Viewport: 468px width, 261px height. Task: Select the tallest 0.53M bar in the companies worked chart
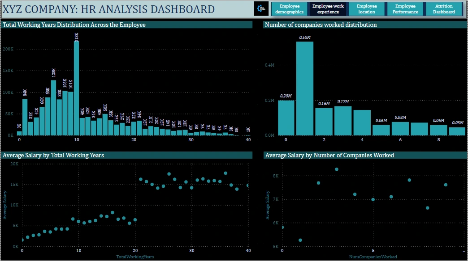coord(305,88)
